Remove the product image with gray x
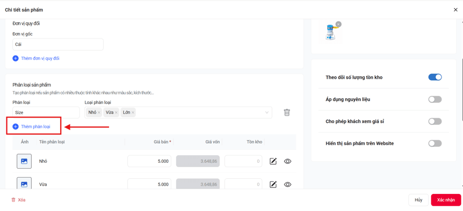463x211 pixels. tap(338, 24)
